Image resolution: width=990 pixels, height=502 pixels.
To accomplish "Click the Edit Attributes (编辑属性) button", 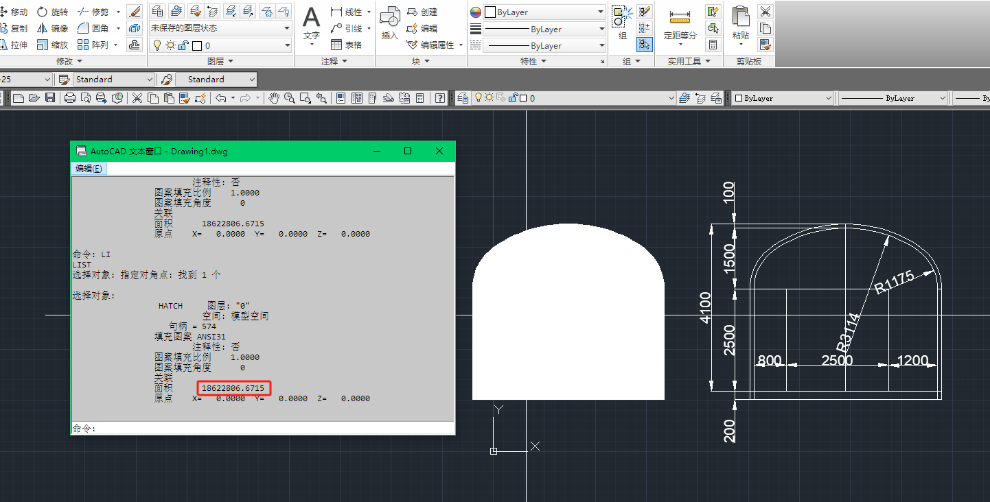I will tap(430, 45).
